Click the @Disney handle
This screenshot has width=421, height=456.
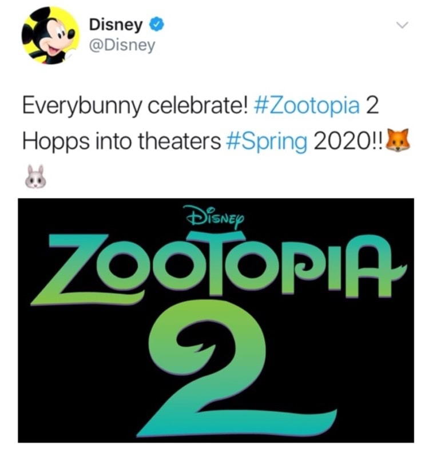tap(122, 46)
